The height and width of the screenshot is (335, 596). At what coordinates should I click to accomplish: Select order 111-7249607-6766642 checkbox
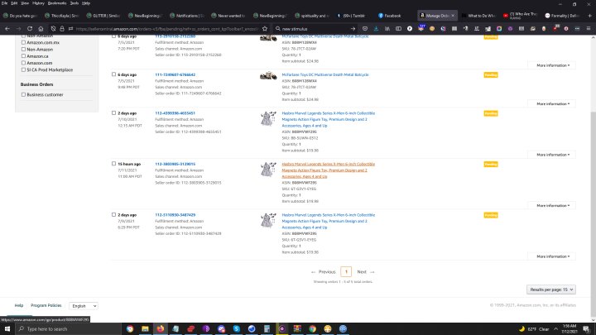[x=113, y=74]
